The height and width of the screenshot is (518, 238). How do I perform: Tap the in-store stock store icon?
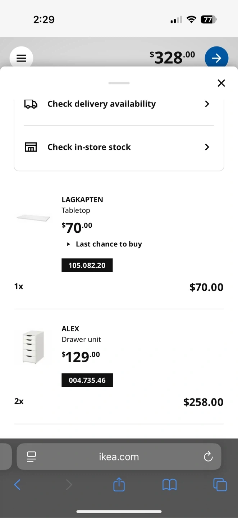[31, 147]
